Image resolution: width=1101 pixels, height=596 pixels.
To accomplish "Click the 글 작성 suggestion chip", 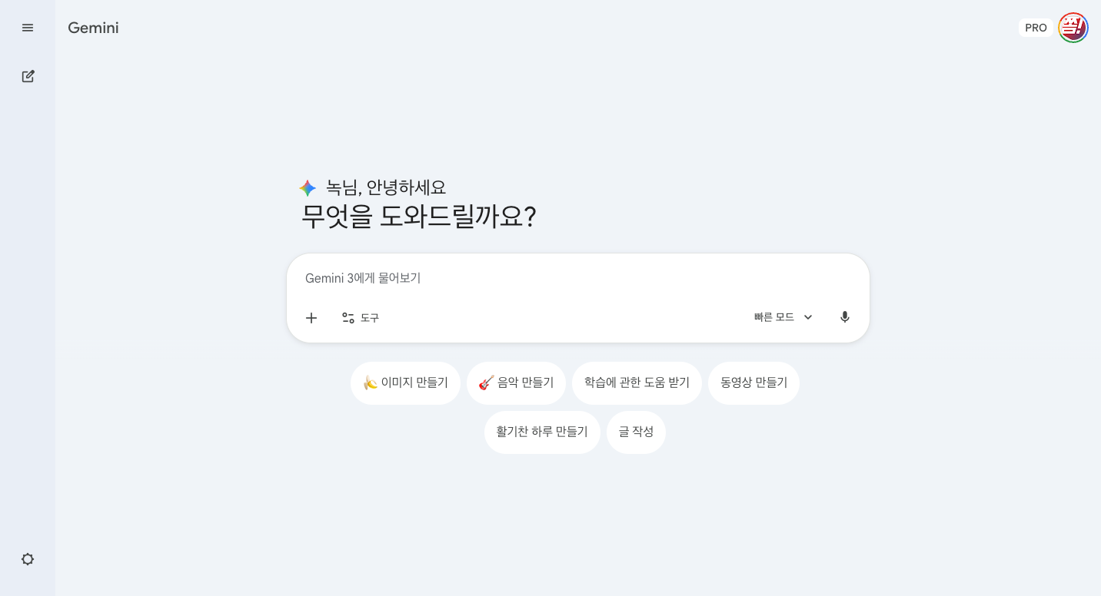I will click(636, 432).
